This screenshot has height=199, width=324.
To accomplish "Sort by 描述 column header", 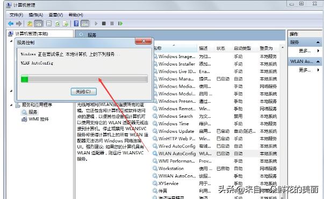I will click(203, 48).
